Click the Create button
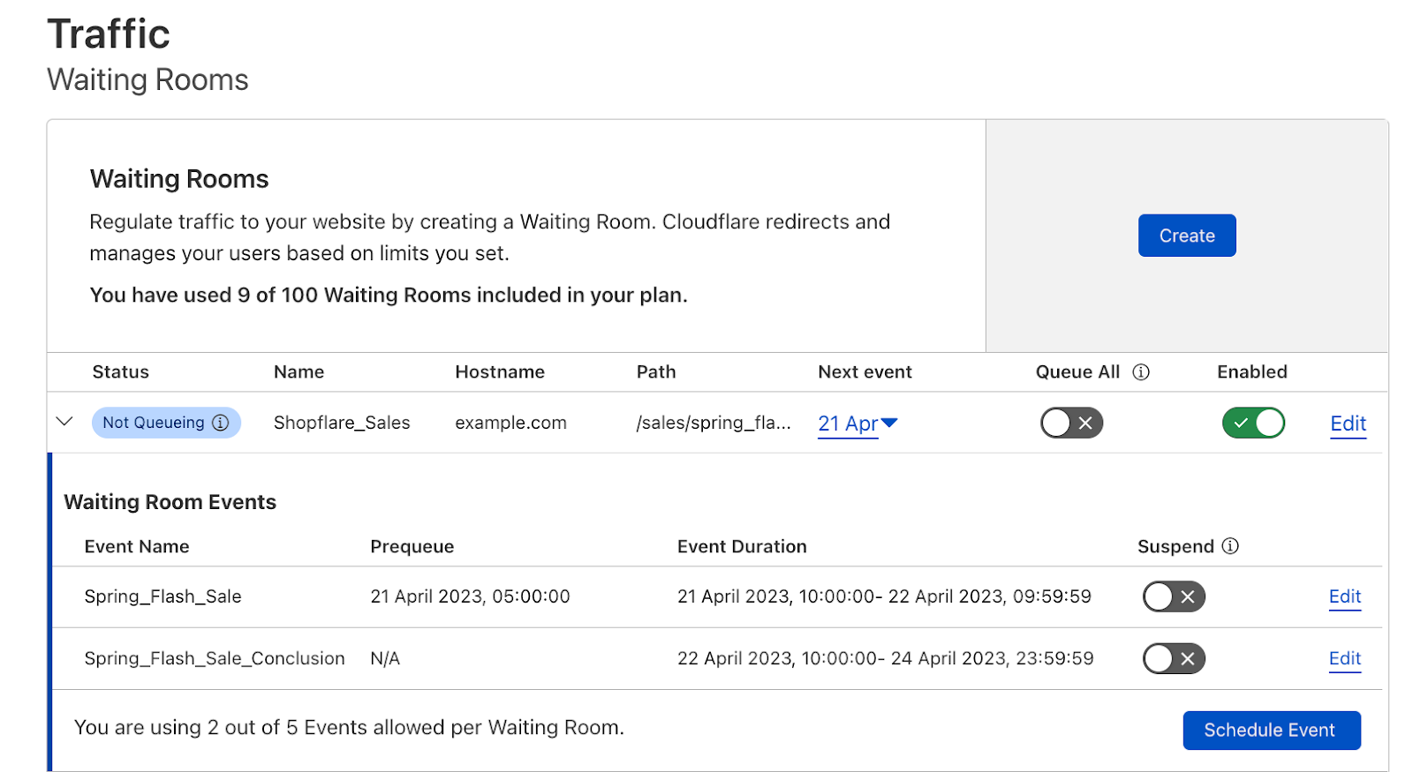This screenshot has width=1413, height=772. pos(1187,236)
